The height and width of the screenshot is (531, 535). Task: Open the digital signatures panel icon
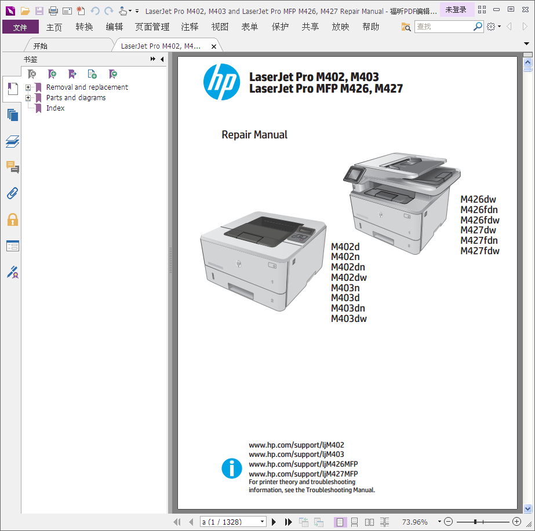coord(13,272)
